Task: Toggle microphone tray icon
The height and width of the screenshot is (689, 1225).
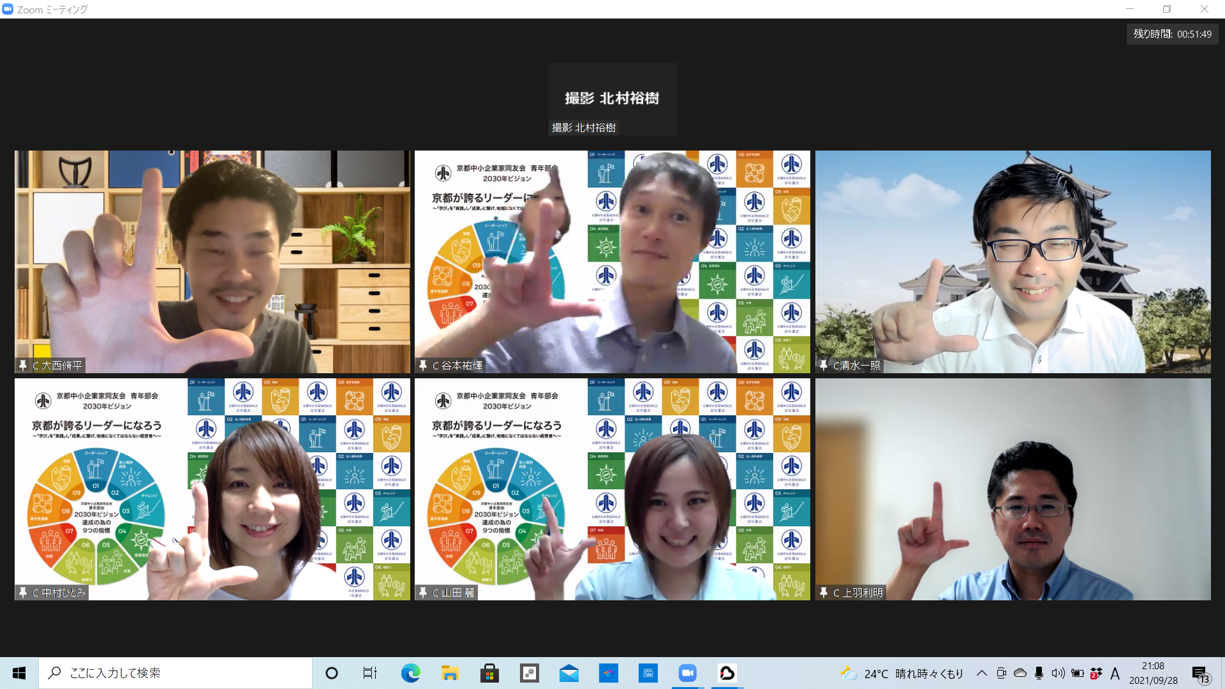Action: pos(1039,673)
